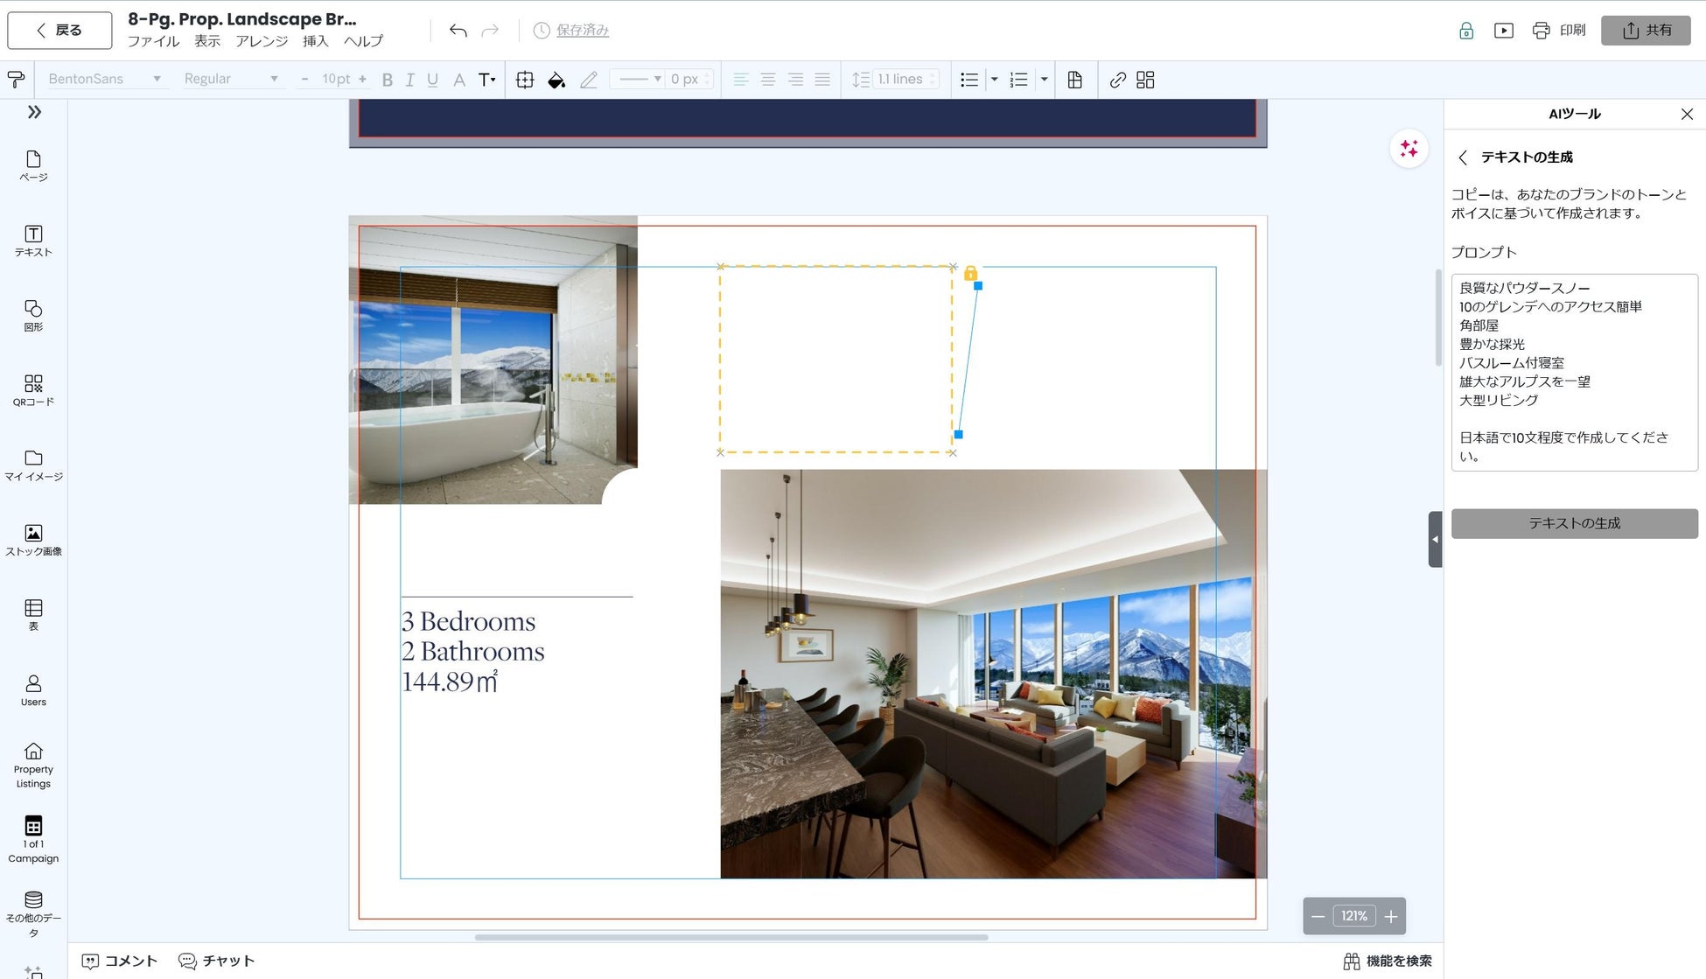Click the AI sparkle button on canvas
This screenshot has width=1706, height=979.
tap(1409, 149)
